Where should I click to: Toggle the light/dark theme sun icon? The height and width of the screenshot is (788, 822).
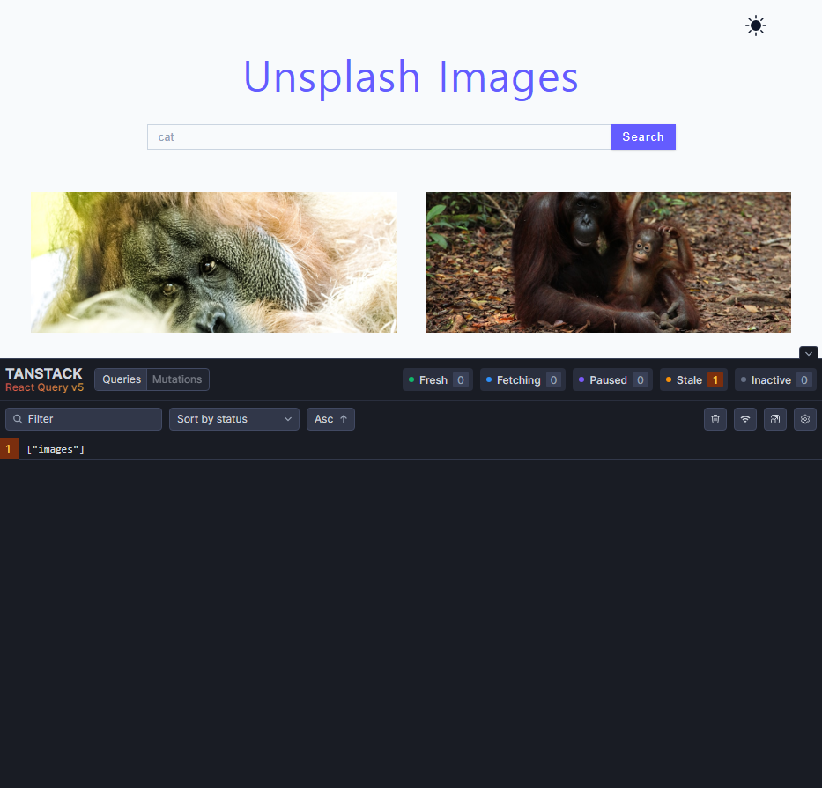755,26
